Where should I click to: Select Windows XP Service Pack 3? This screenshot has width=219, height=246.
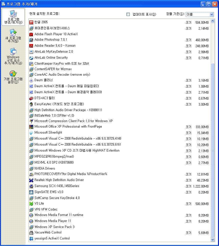(x=119, y=227)
